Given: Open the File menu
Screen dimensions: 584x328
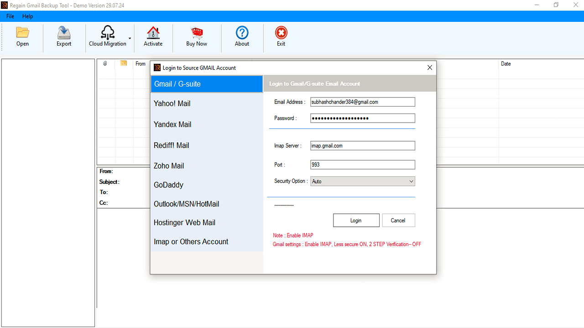Looking at the screenshot, I should tap(10, 16).
